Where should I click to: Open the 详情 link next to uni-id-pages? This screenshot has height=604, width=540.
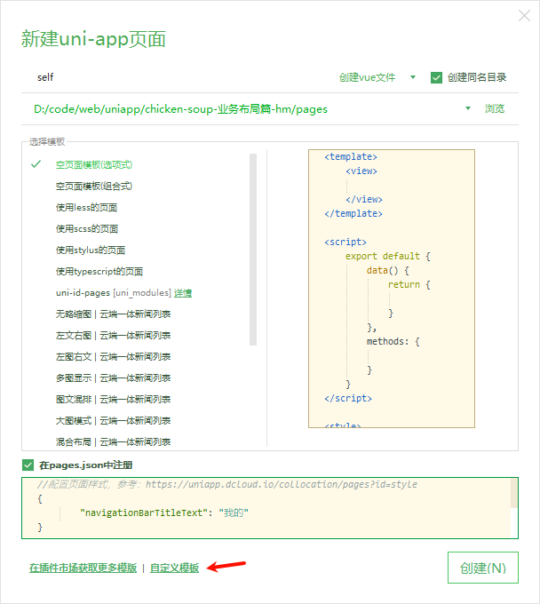(x=183, y=293)
